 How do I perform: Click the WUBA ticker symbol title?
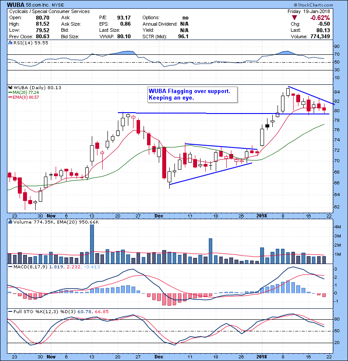16,5
